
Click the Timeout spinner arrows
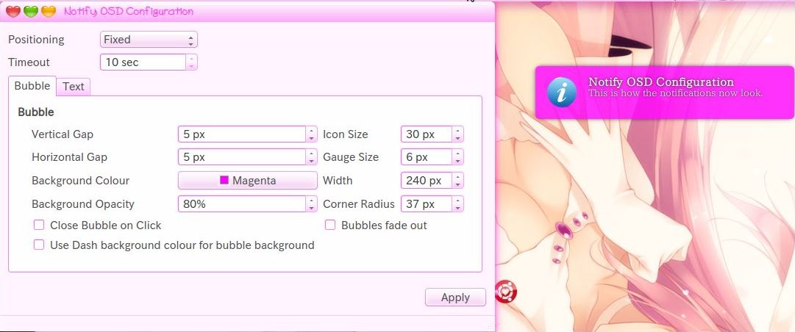point(191,62)
